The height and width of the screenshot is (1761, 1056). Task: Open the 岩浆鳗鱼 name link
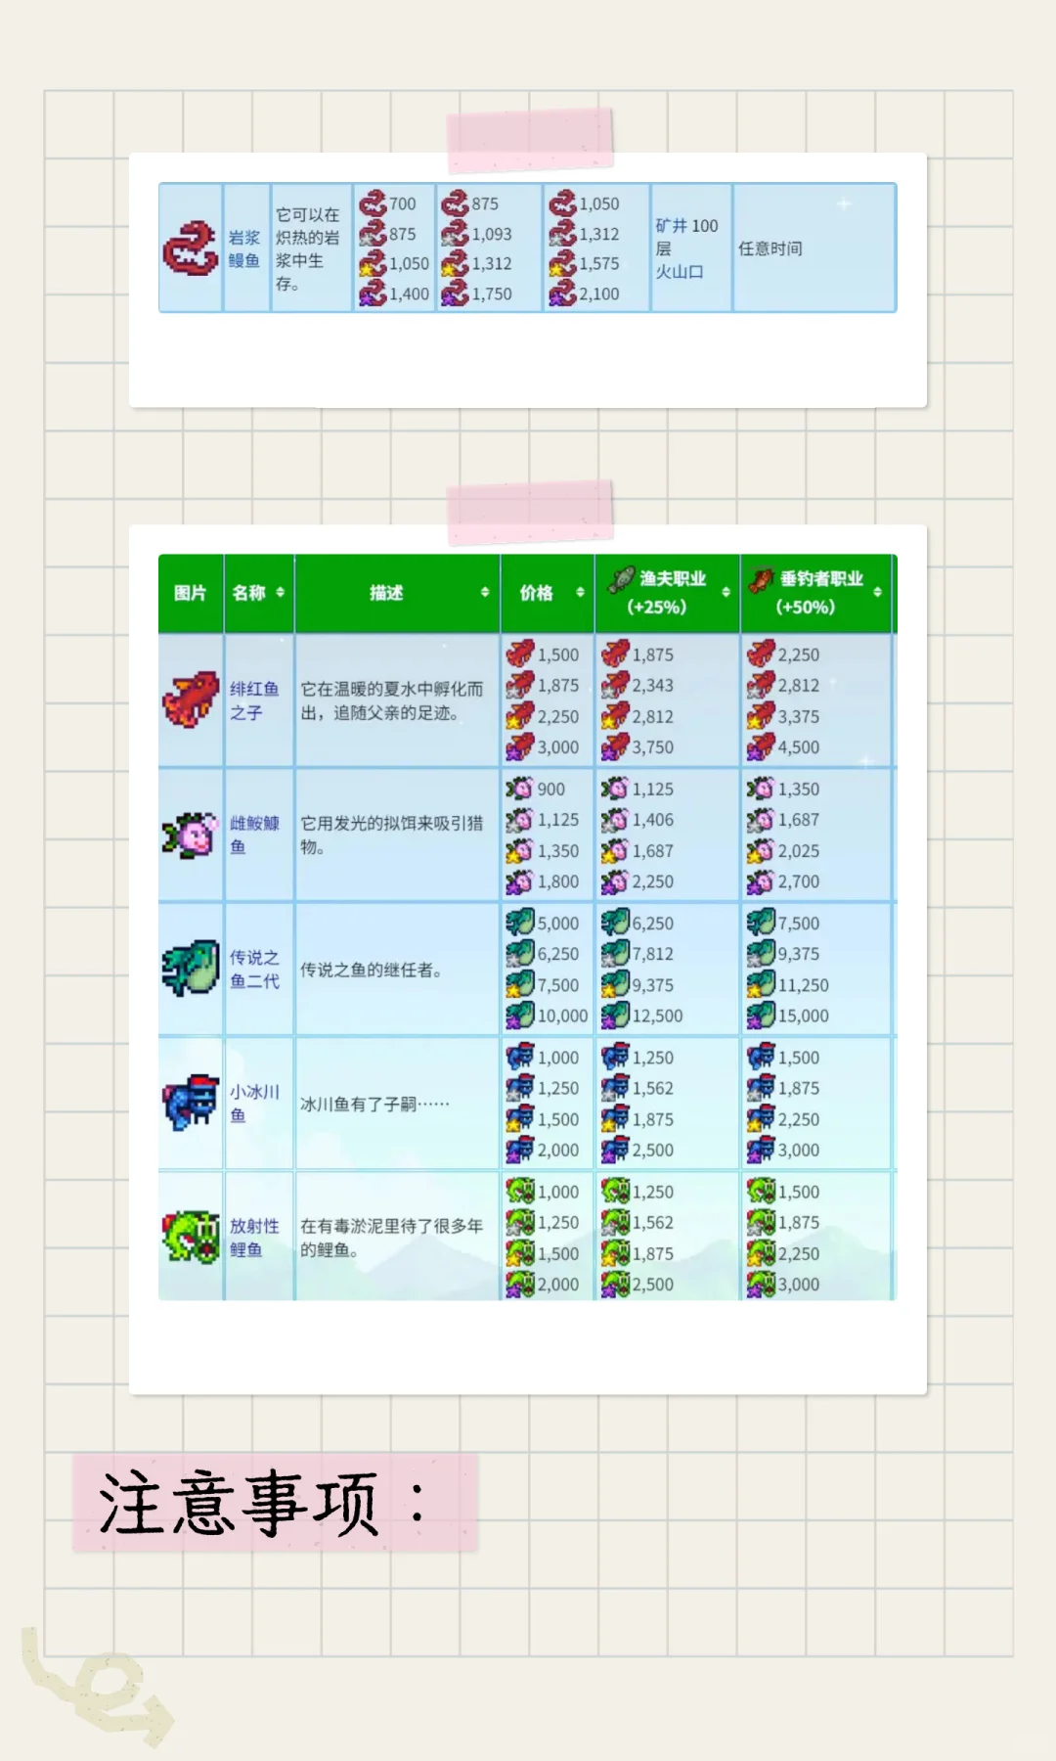pyautogui.click(x=244, y=248)
